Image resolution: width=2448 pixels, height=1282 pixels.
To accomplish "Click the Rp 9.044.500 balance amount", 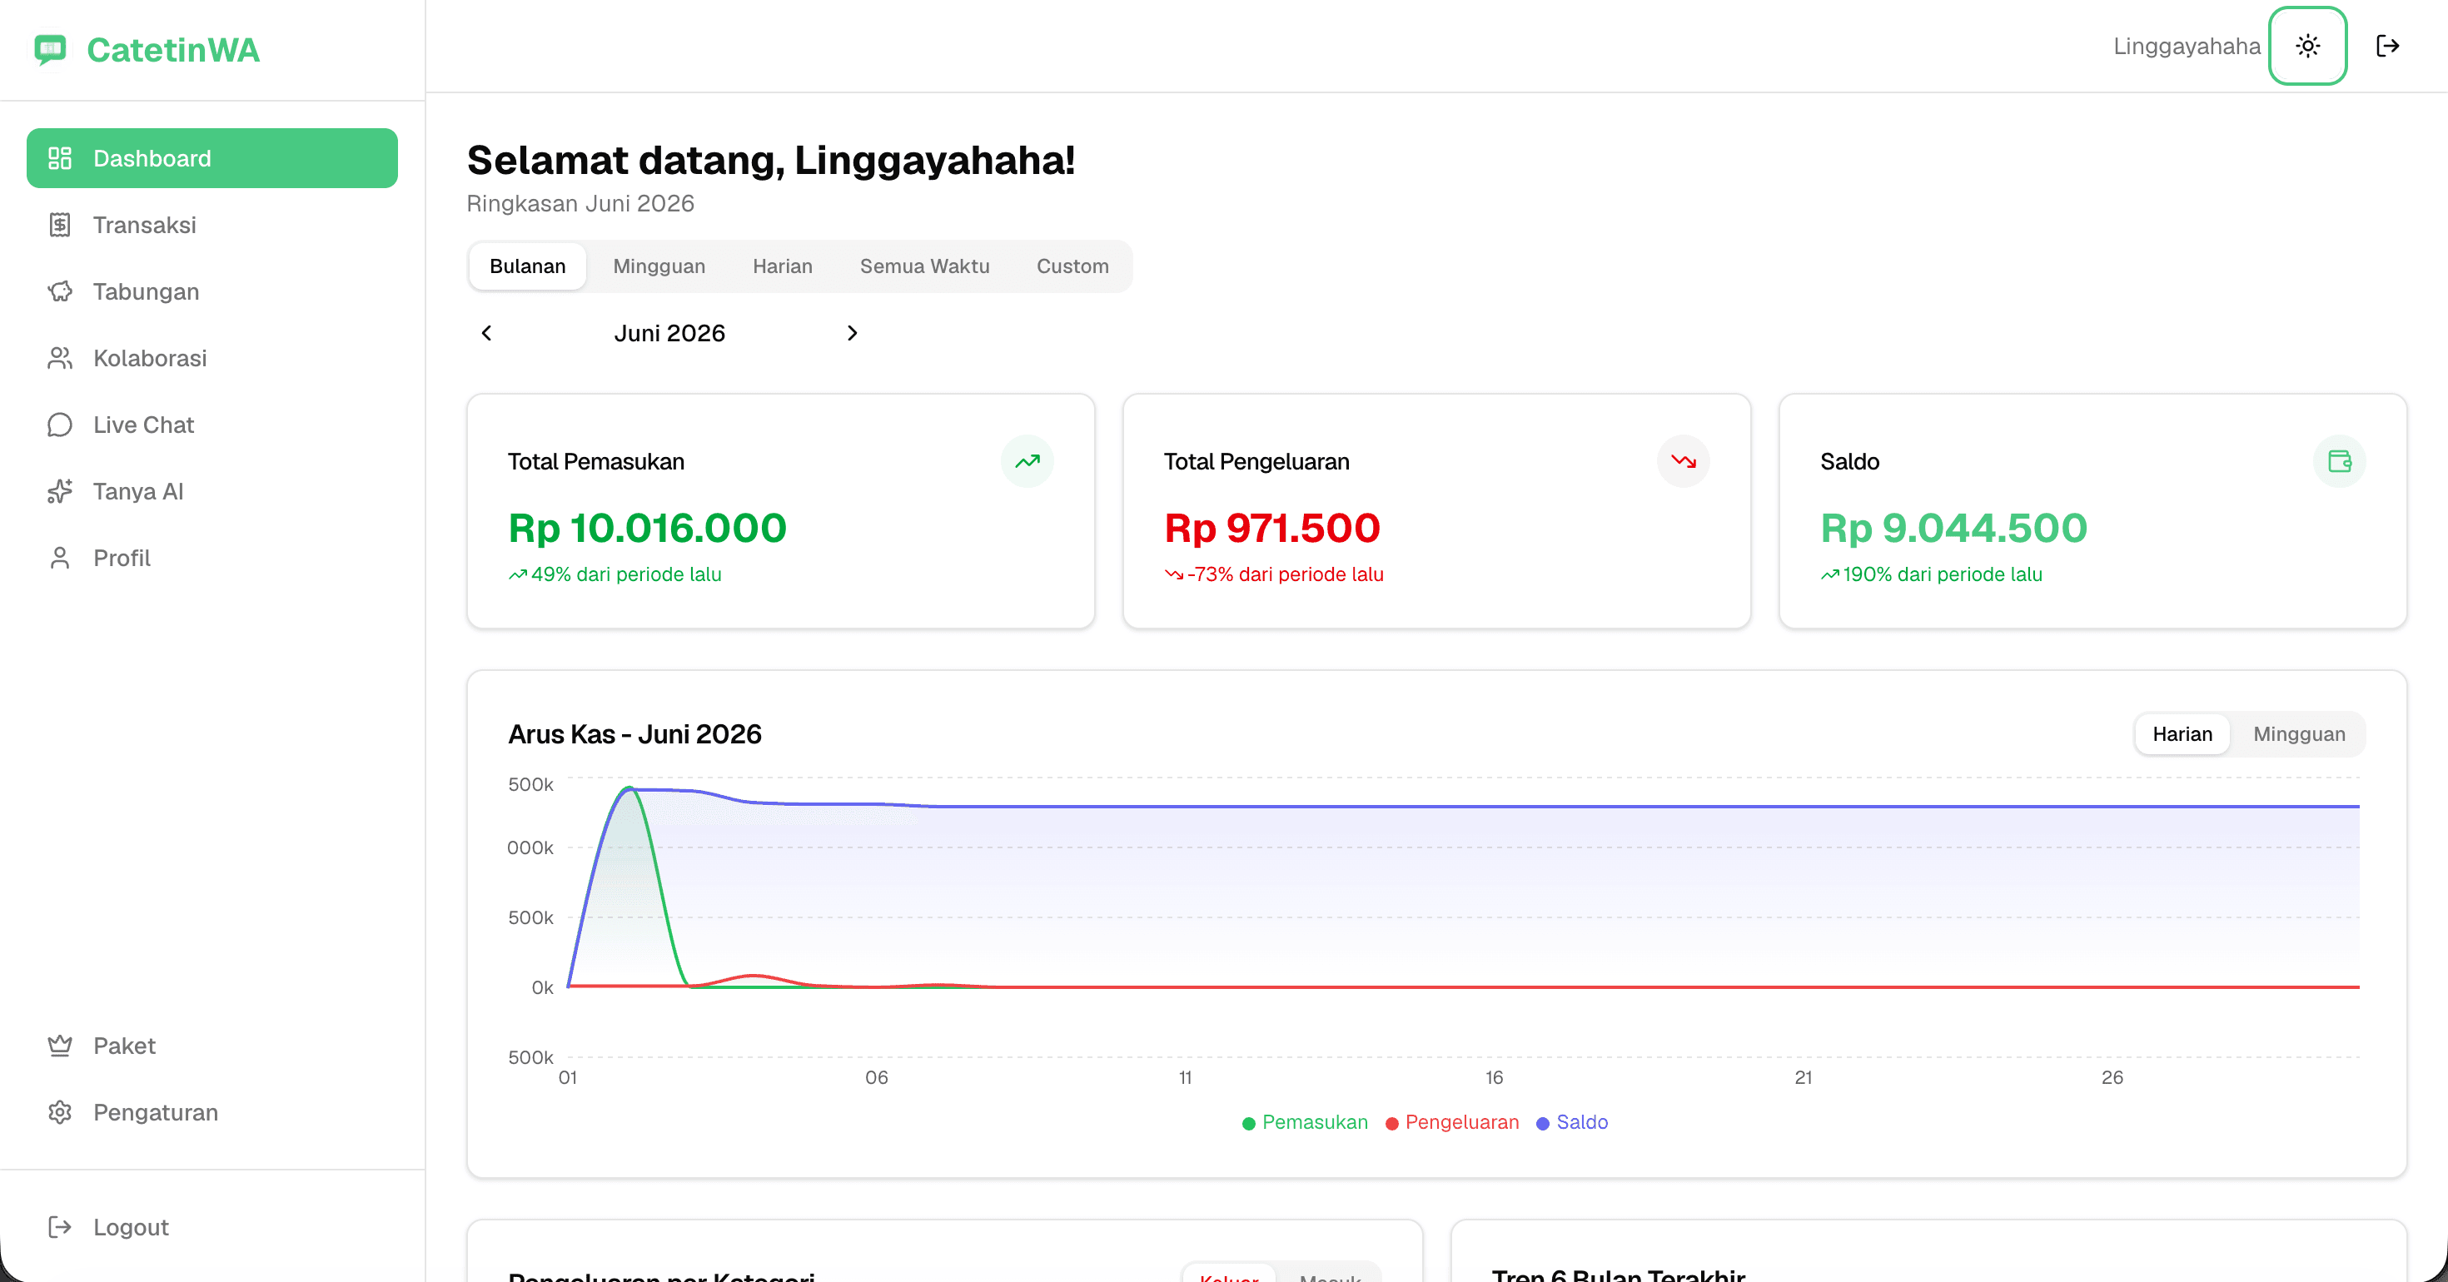I will (x=1953, y=529).
